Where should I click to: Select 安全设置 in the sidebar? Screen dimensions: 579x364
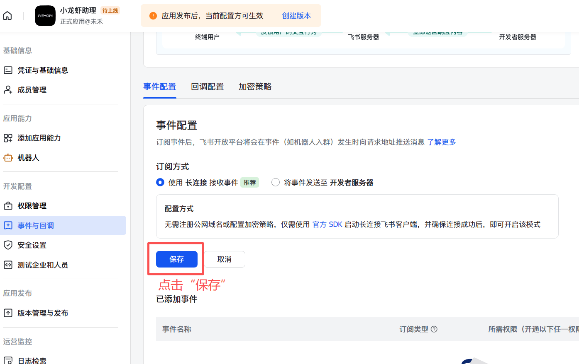point(32,245)
